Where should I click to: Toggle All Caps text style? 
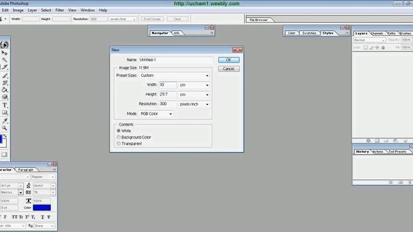point(15,217)
